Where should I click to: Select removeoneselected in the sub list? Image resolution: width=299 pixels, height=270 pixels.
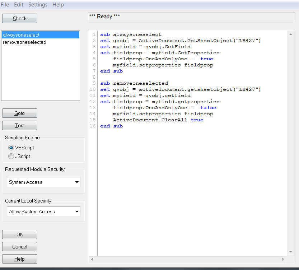pos(24,42)
